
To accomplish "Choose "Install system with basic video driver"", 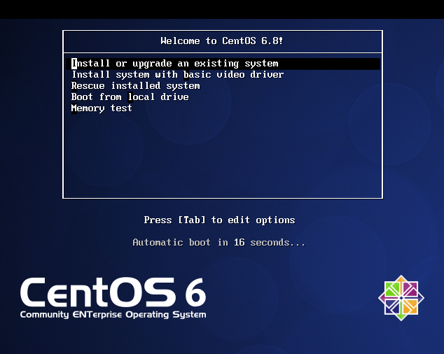I will tap(178, 75).
